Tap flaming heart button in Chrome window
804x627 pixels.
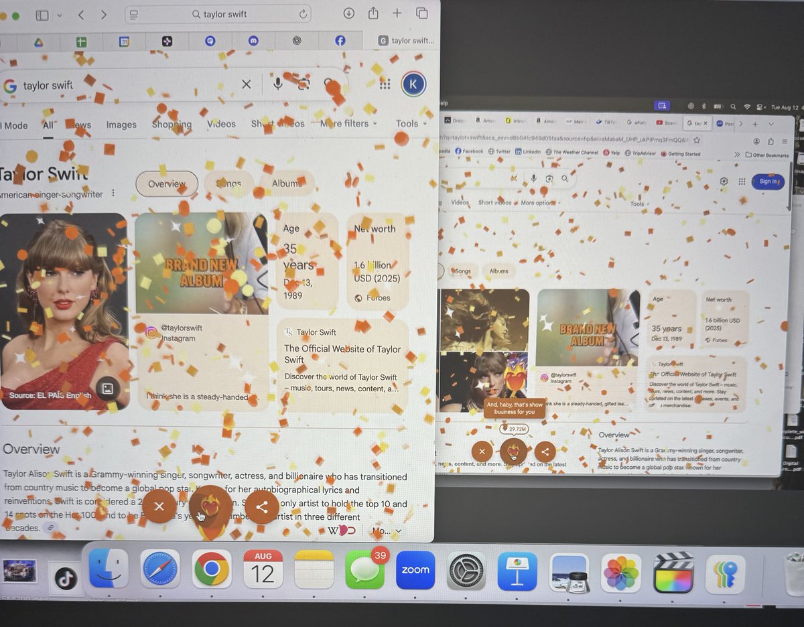coord(514,451)
